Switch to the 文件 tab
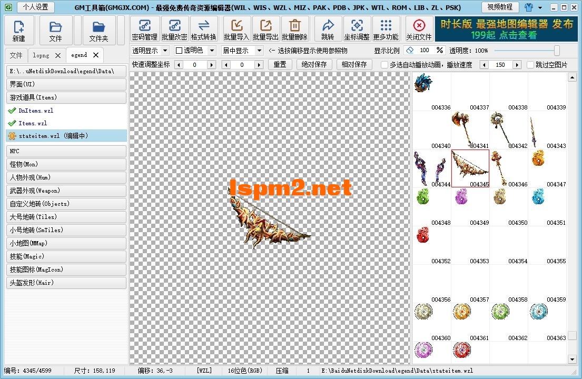Screen dimensions: 582x379 pyautogui.click(x=16, y=55)
